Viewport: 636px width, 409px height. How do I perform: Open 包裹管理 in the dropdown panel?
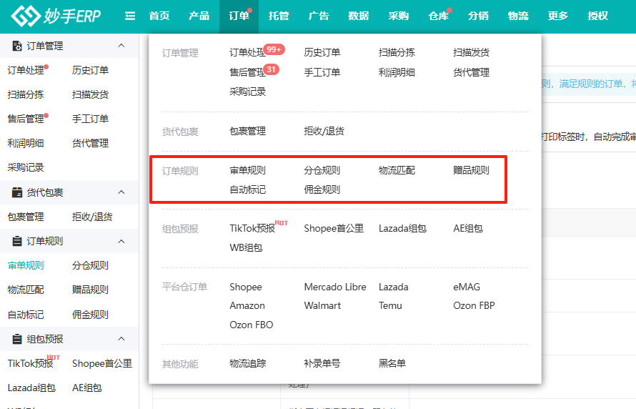coord(247,131)
